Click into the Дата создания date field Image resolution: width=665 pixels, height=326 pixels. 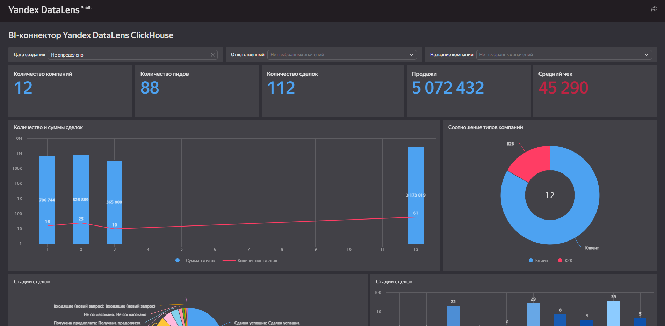coord(129,55)
